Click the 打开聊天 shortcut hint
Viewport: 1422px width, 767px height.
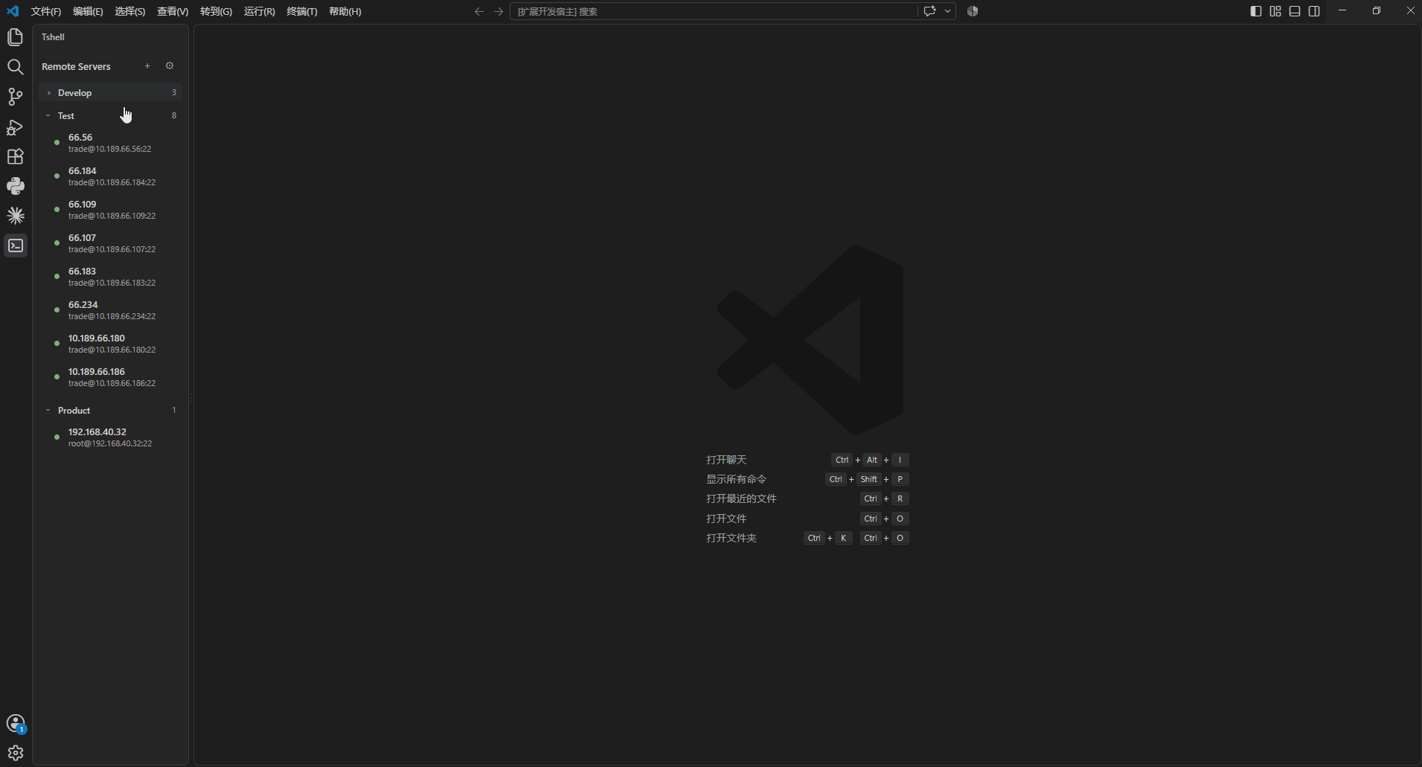(x=807, y=460)
